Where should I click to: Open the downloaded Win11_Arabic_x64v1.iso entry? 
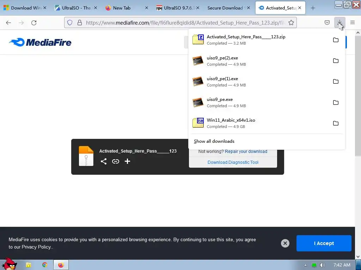point(259,123)
